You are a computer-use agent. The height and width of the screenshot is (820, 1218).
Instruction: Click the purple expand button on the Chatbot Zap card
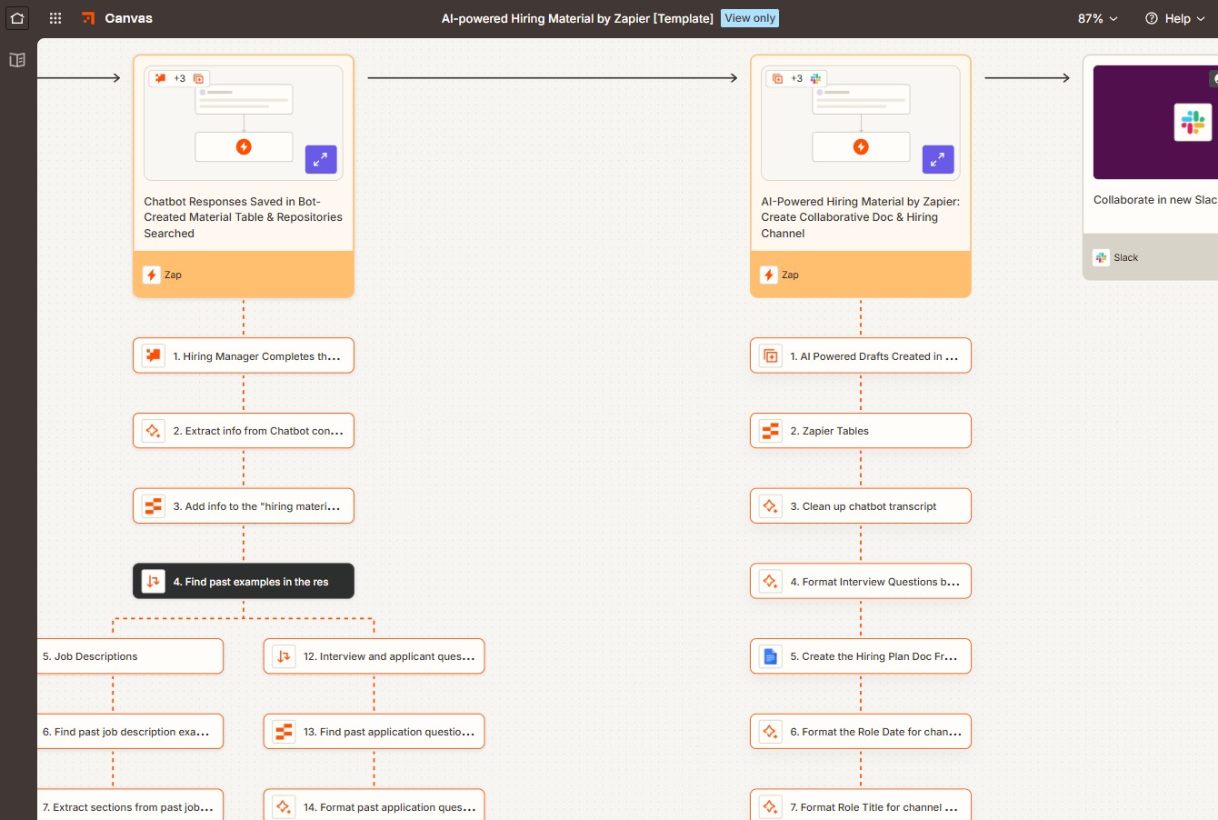click(320, 159)
